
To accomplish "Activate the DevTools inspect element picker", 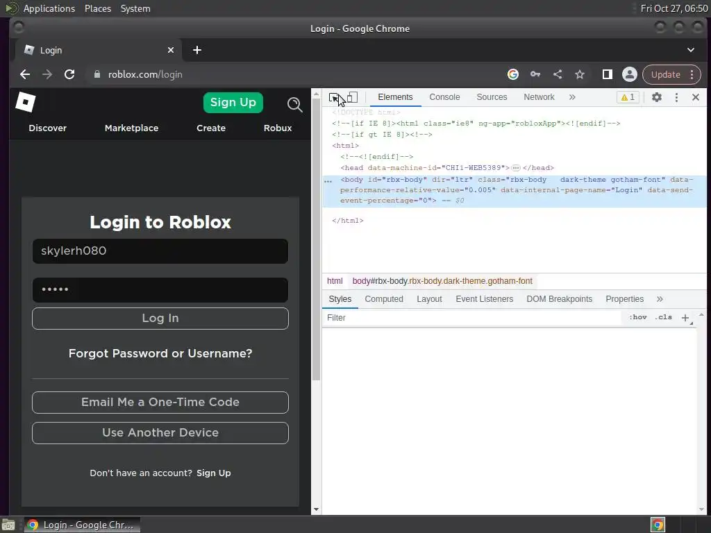I will point(334,97).
